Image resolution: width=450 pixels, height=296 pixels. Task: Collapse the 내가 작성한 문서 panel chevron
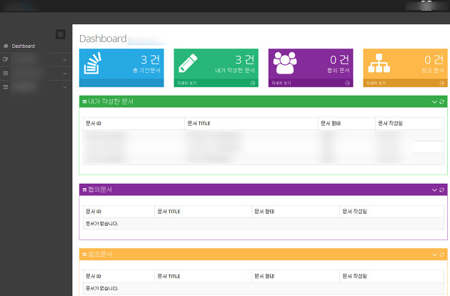(x=434, y=102)
